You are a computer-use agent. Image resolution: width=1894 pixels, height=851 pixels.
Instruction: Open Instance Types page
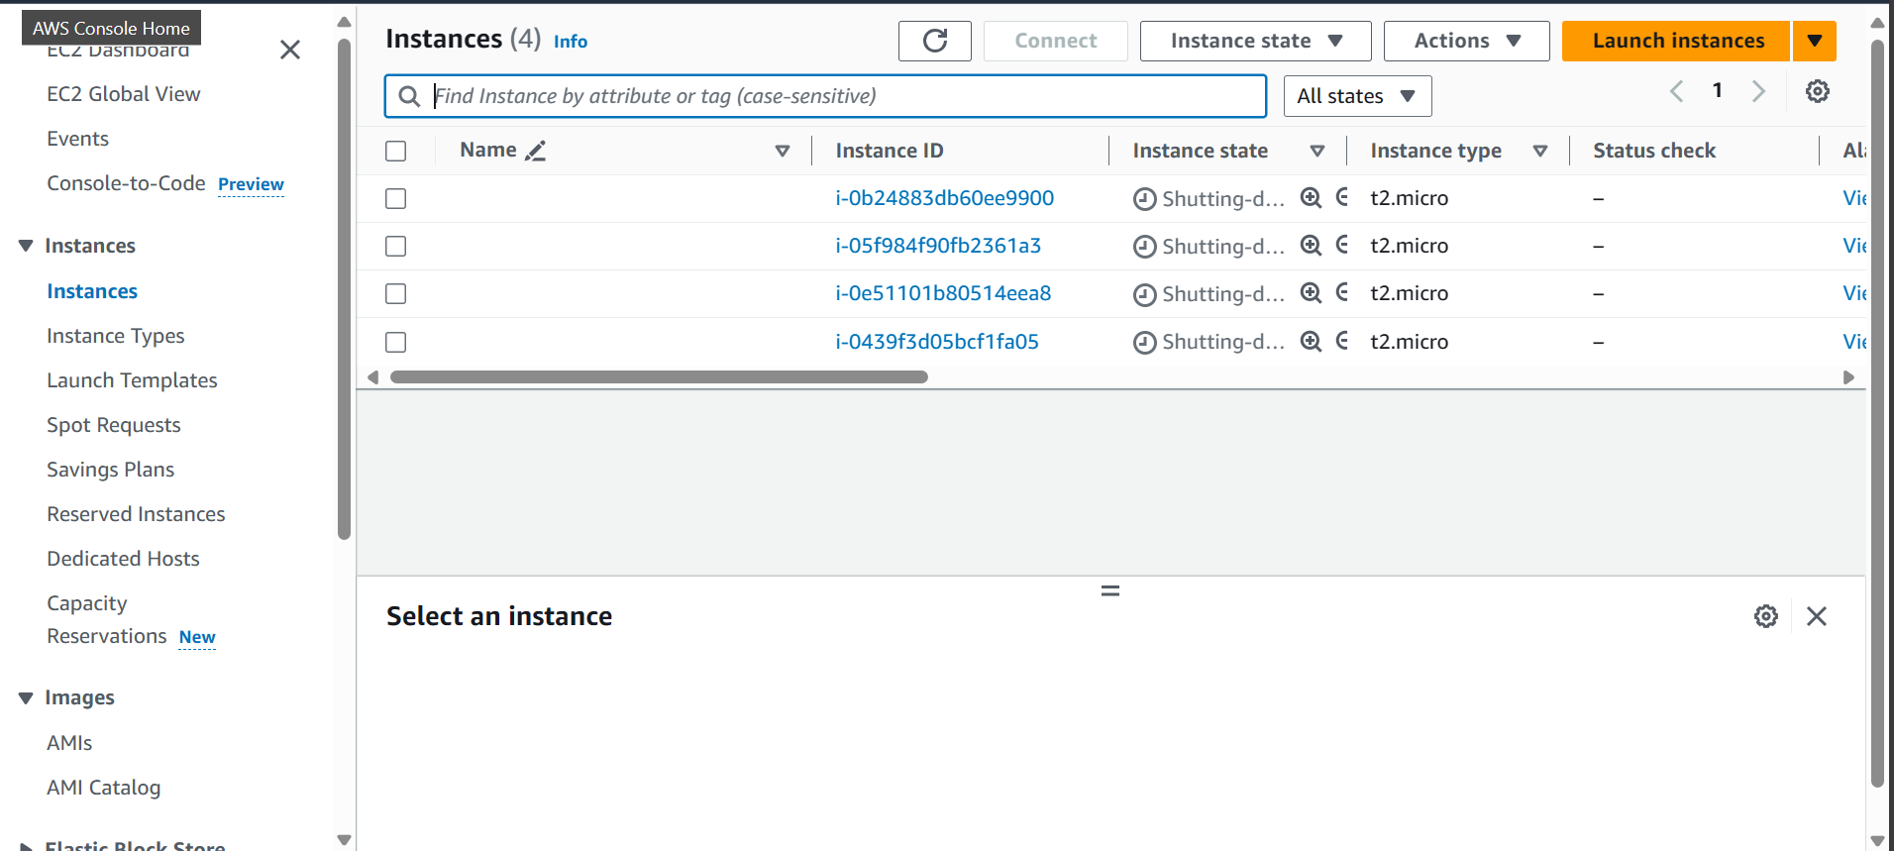coord(116,336)
